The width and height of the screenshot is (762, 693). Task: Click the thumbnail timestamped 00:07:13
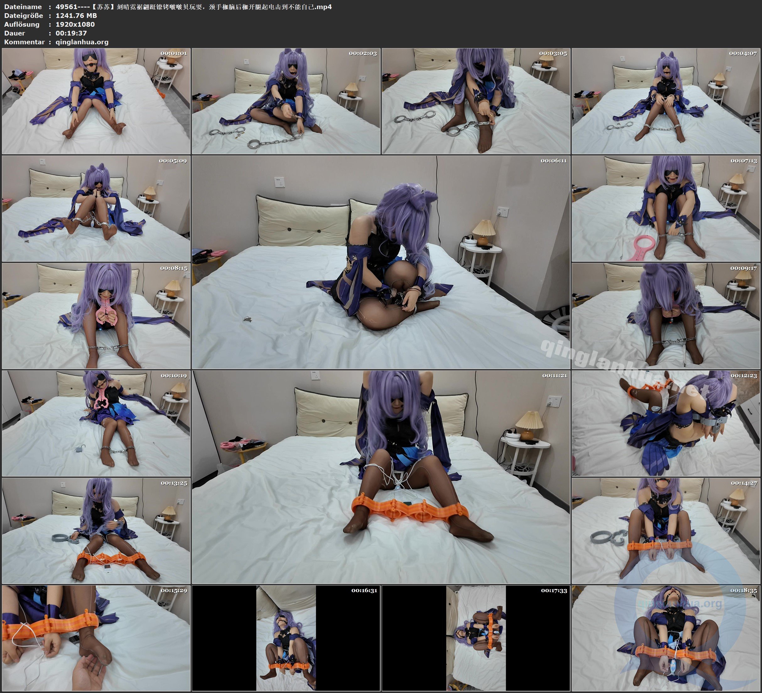tap(666, 208)
